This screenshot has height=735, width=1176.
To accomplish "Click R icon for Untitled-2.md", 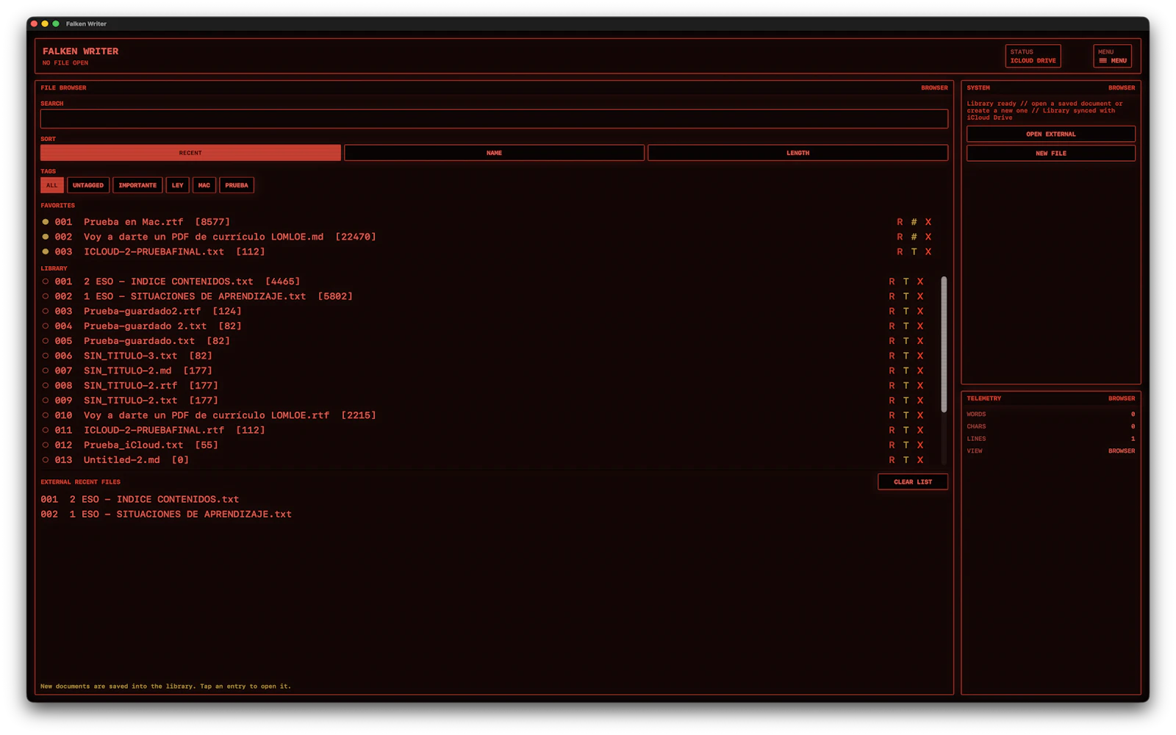I will click(892, 460).
